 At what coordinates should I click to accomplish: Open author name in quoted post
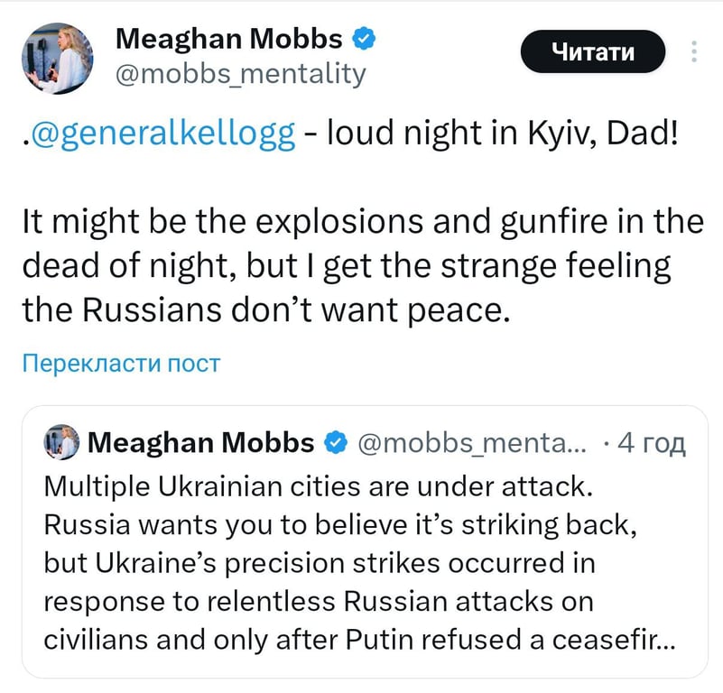click(x=202, y=443)
